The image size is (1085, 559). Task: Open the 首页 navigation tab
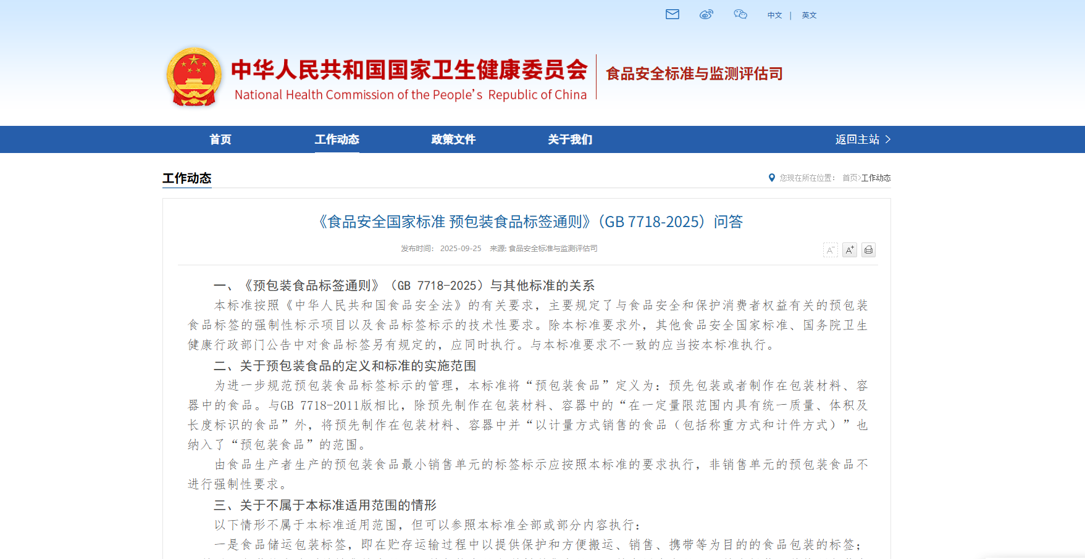(220, 139)
